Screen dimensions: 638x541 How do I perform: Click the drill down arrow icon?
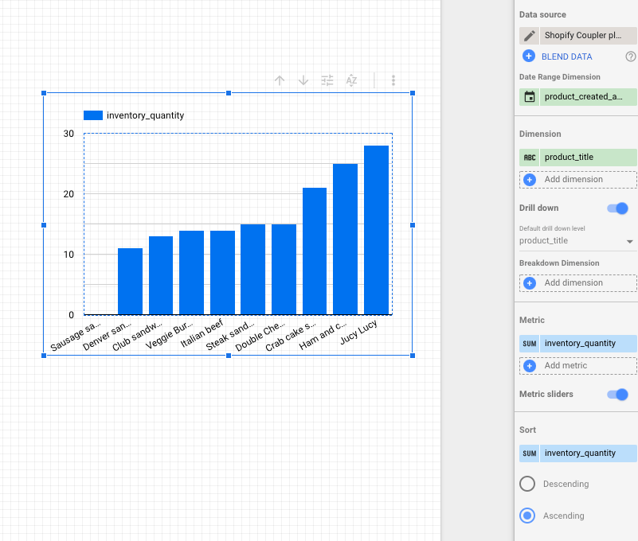coord(303,80)
